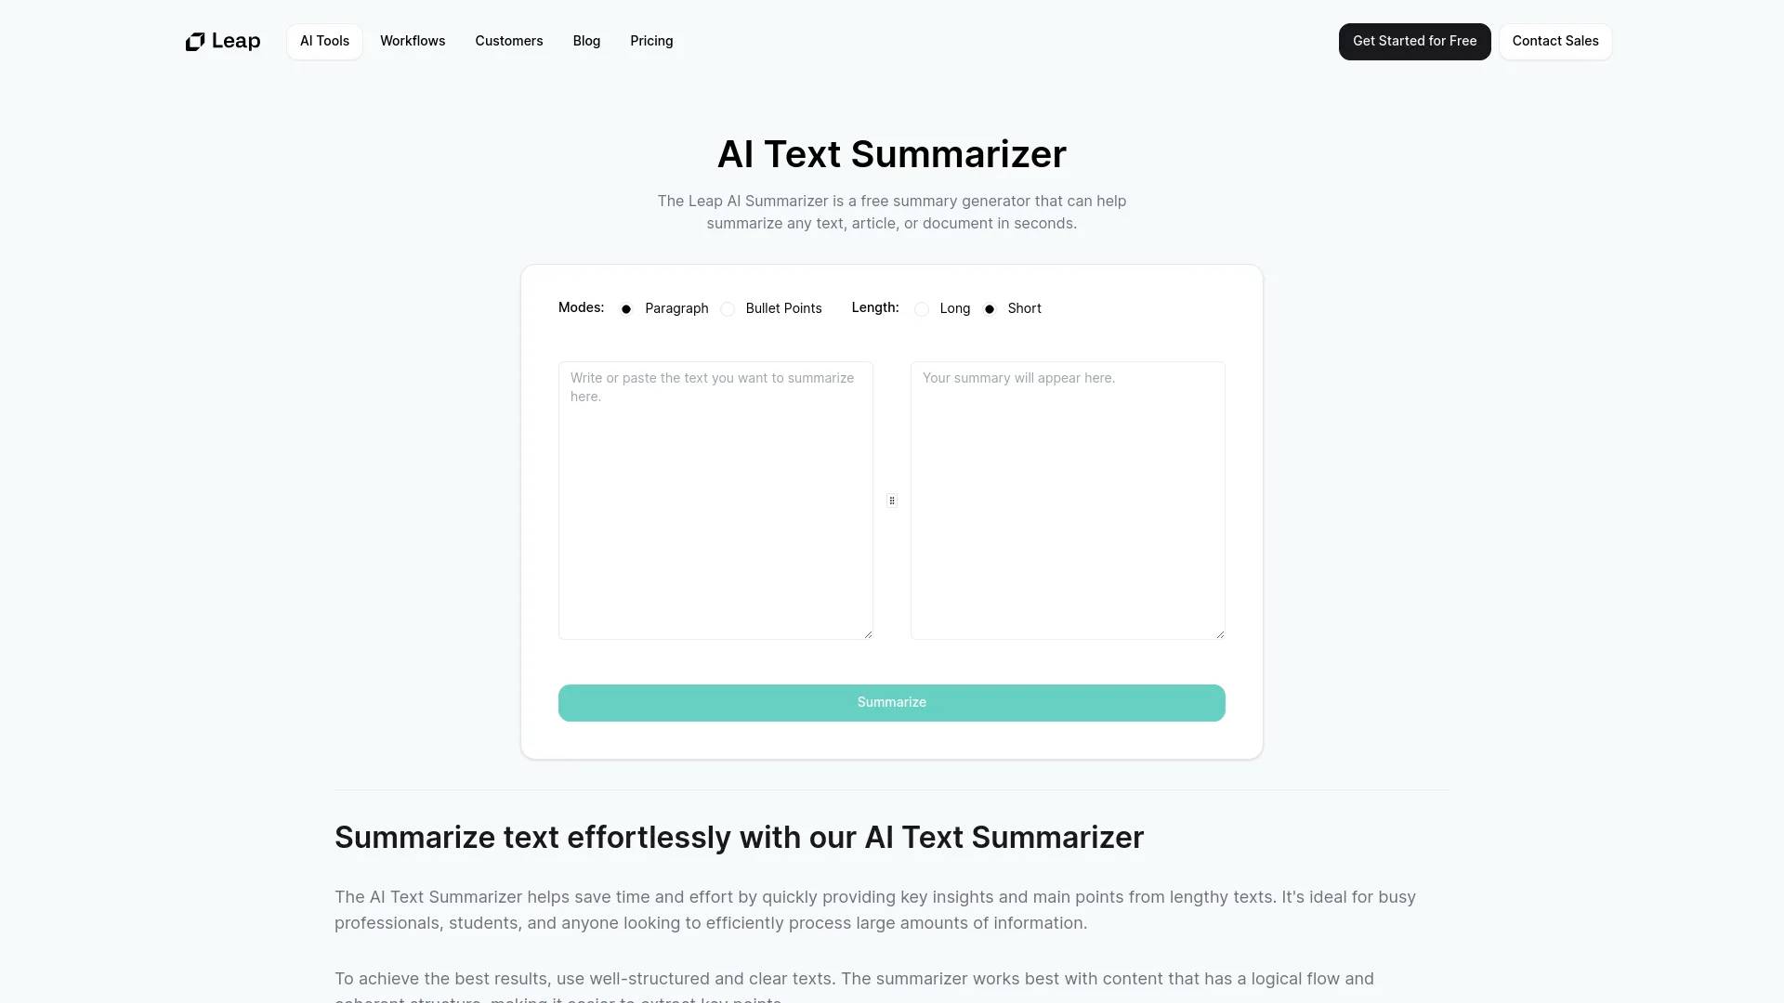Click the AI Tools navigation icon
This screenshot has height=1003, width=1784.
(x=324, y=41)
